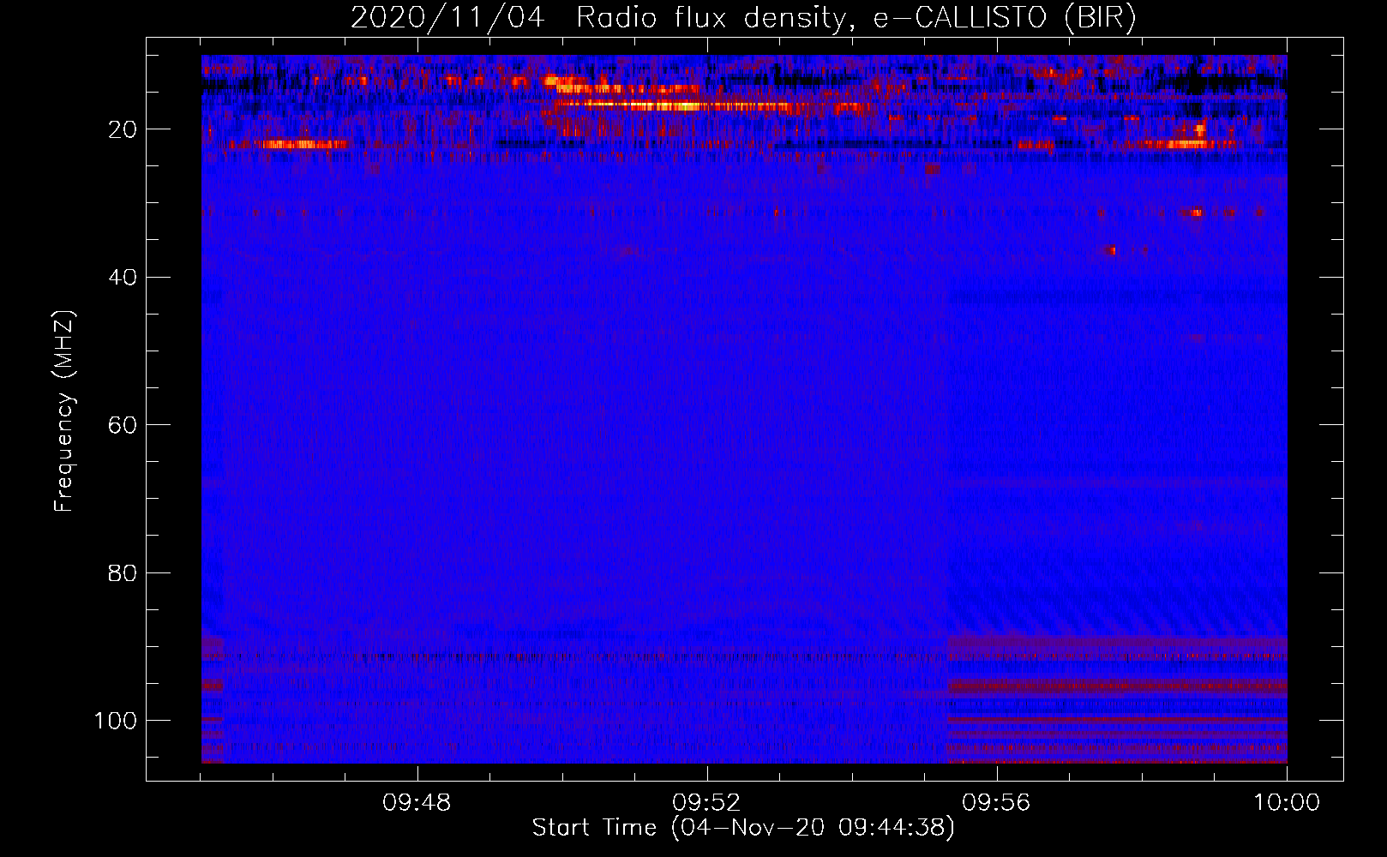Click the 09:56 time tick label
The height and width of the screenshot is (857, 1387).
(x=997, y=803)
